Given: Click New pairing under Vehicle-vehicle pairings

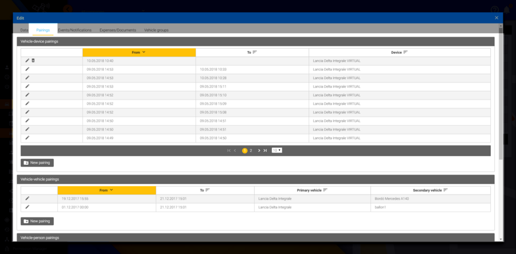Looking at the screenshot, I should tap(37, 221).
